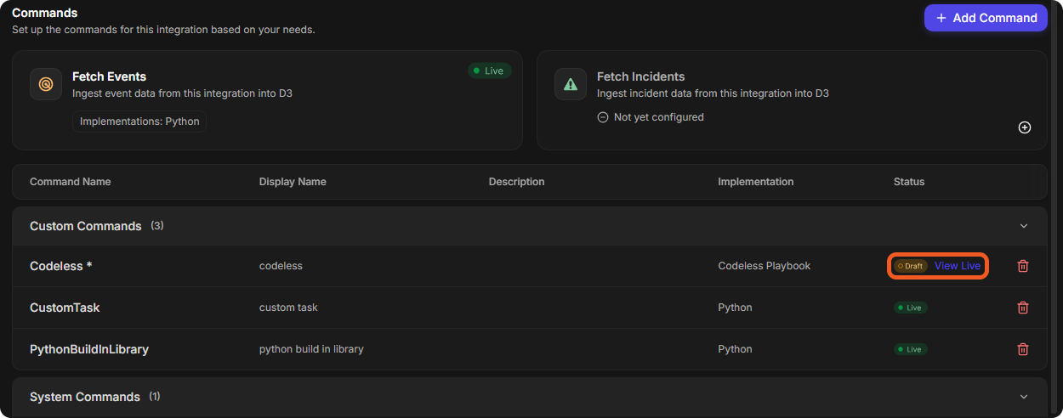The image size is (1063, 418).
Task: Collapse the System Commands section chevron
Action: tap(1024, 397)
